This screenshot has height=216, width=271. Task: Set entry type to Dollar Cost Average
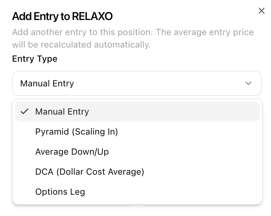click(x=137, y=172)
